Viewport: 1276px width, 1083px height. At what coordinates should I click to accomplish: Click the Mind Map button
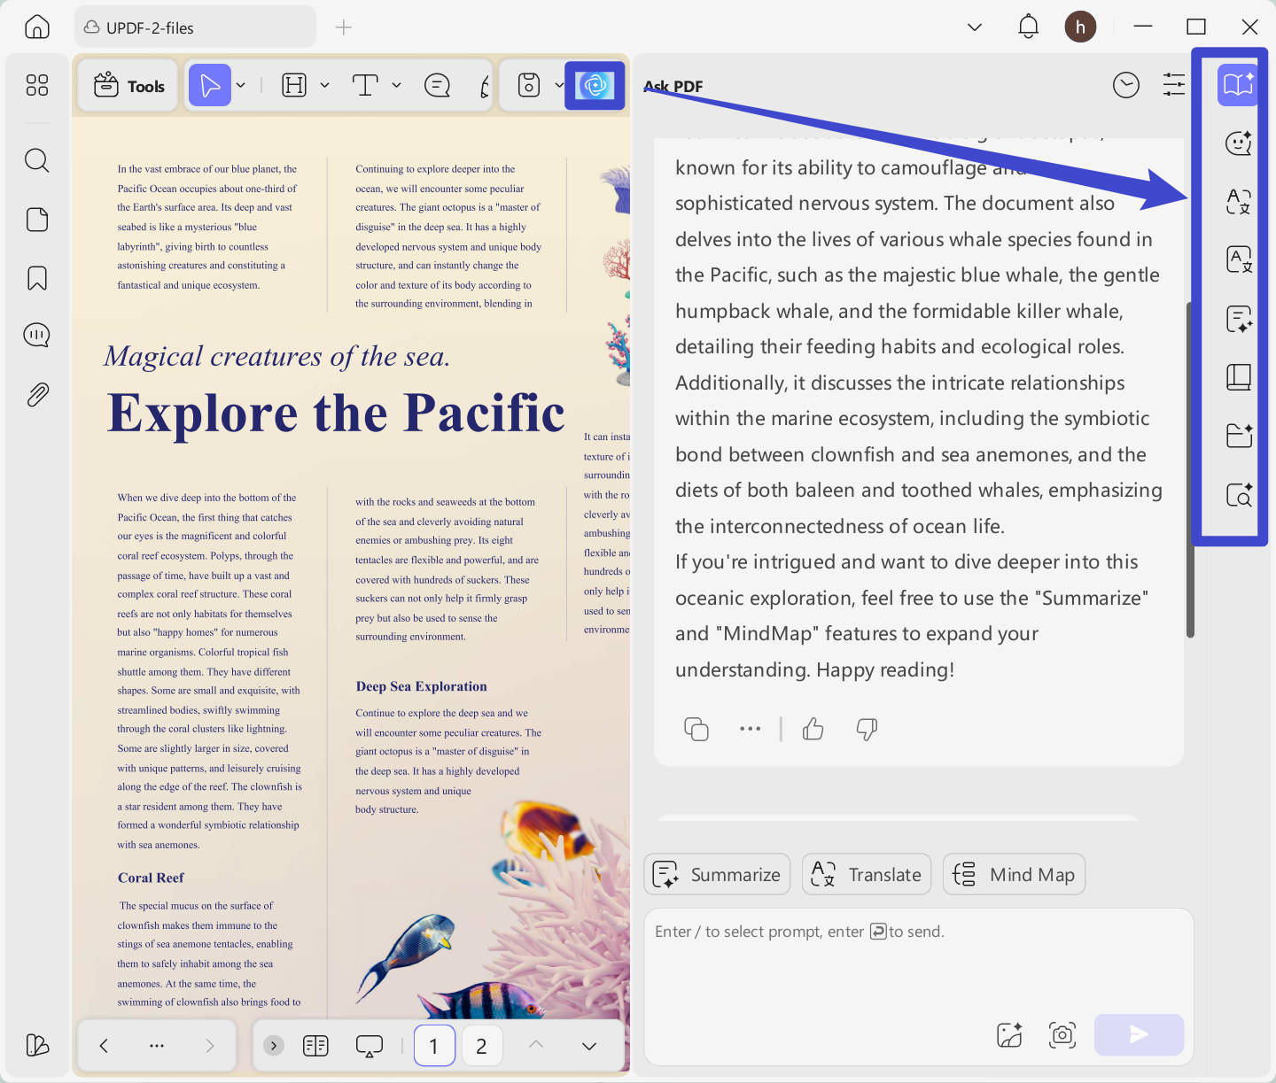pyautogui.click(x=1014, y=874)
